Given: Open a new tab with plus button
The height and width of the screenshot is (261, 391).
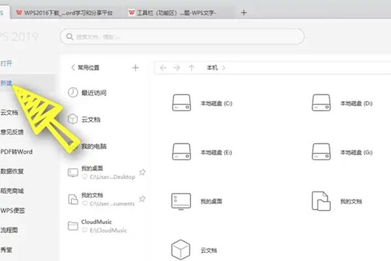Looking at the screenshot, I should coord(244,12).
